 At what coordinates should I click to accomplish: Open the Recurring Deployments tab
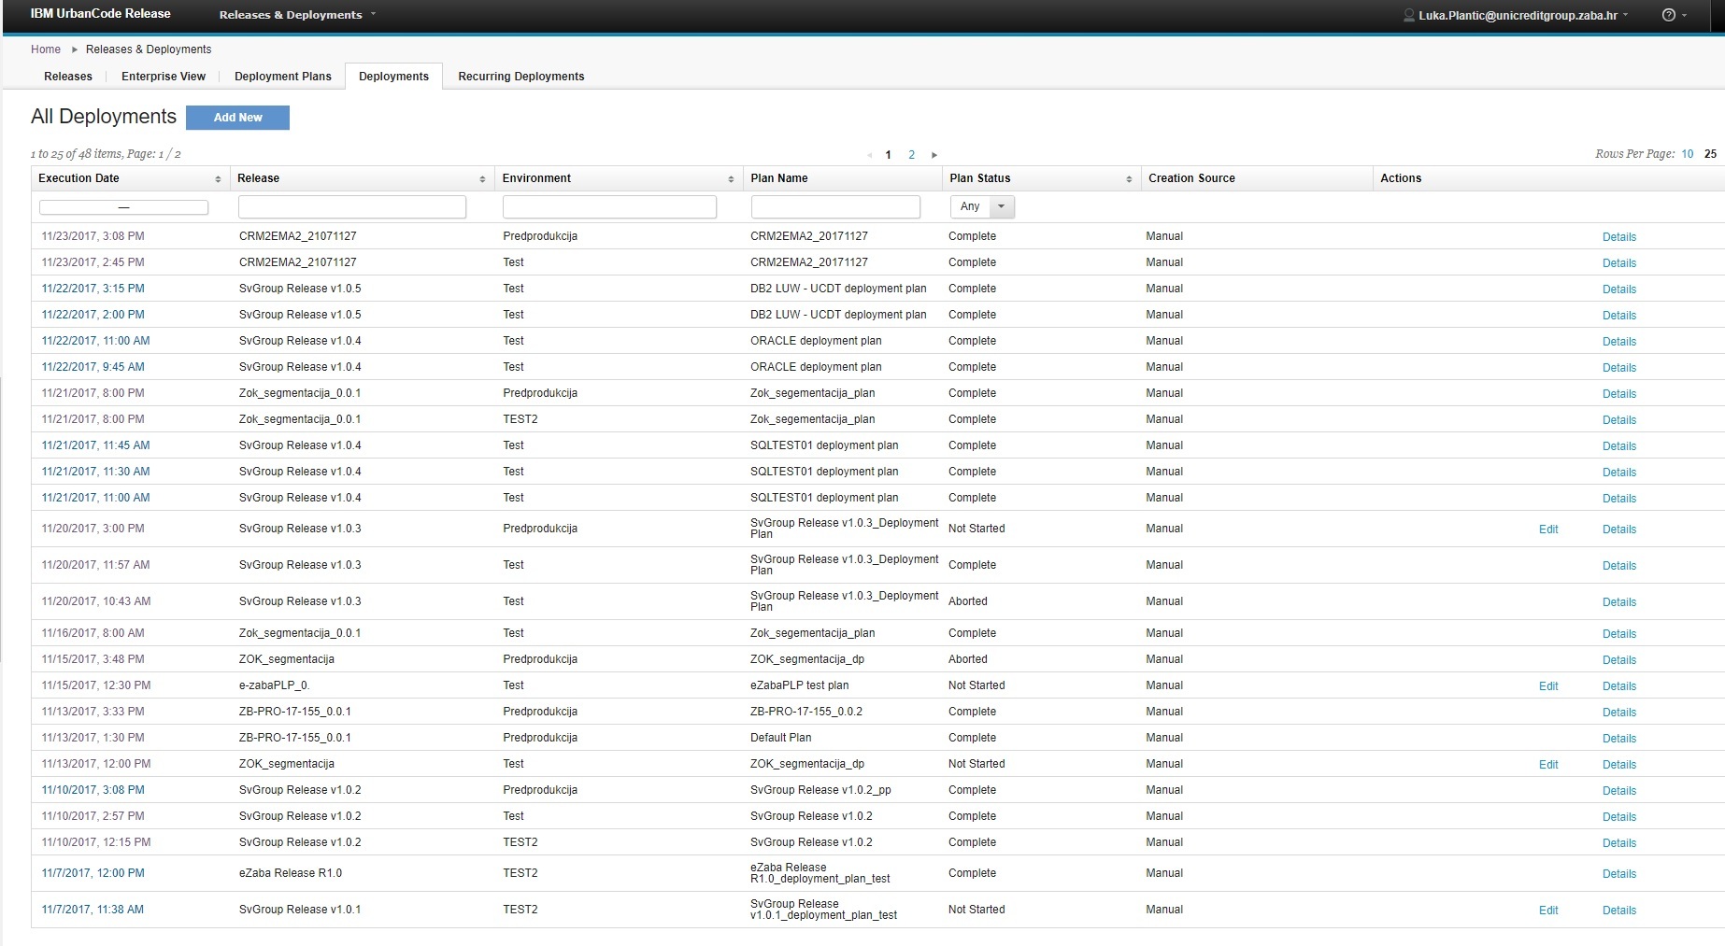click(x=520, y=77)
